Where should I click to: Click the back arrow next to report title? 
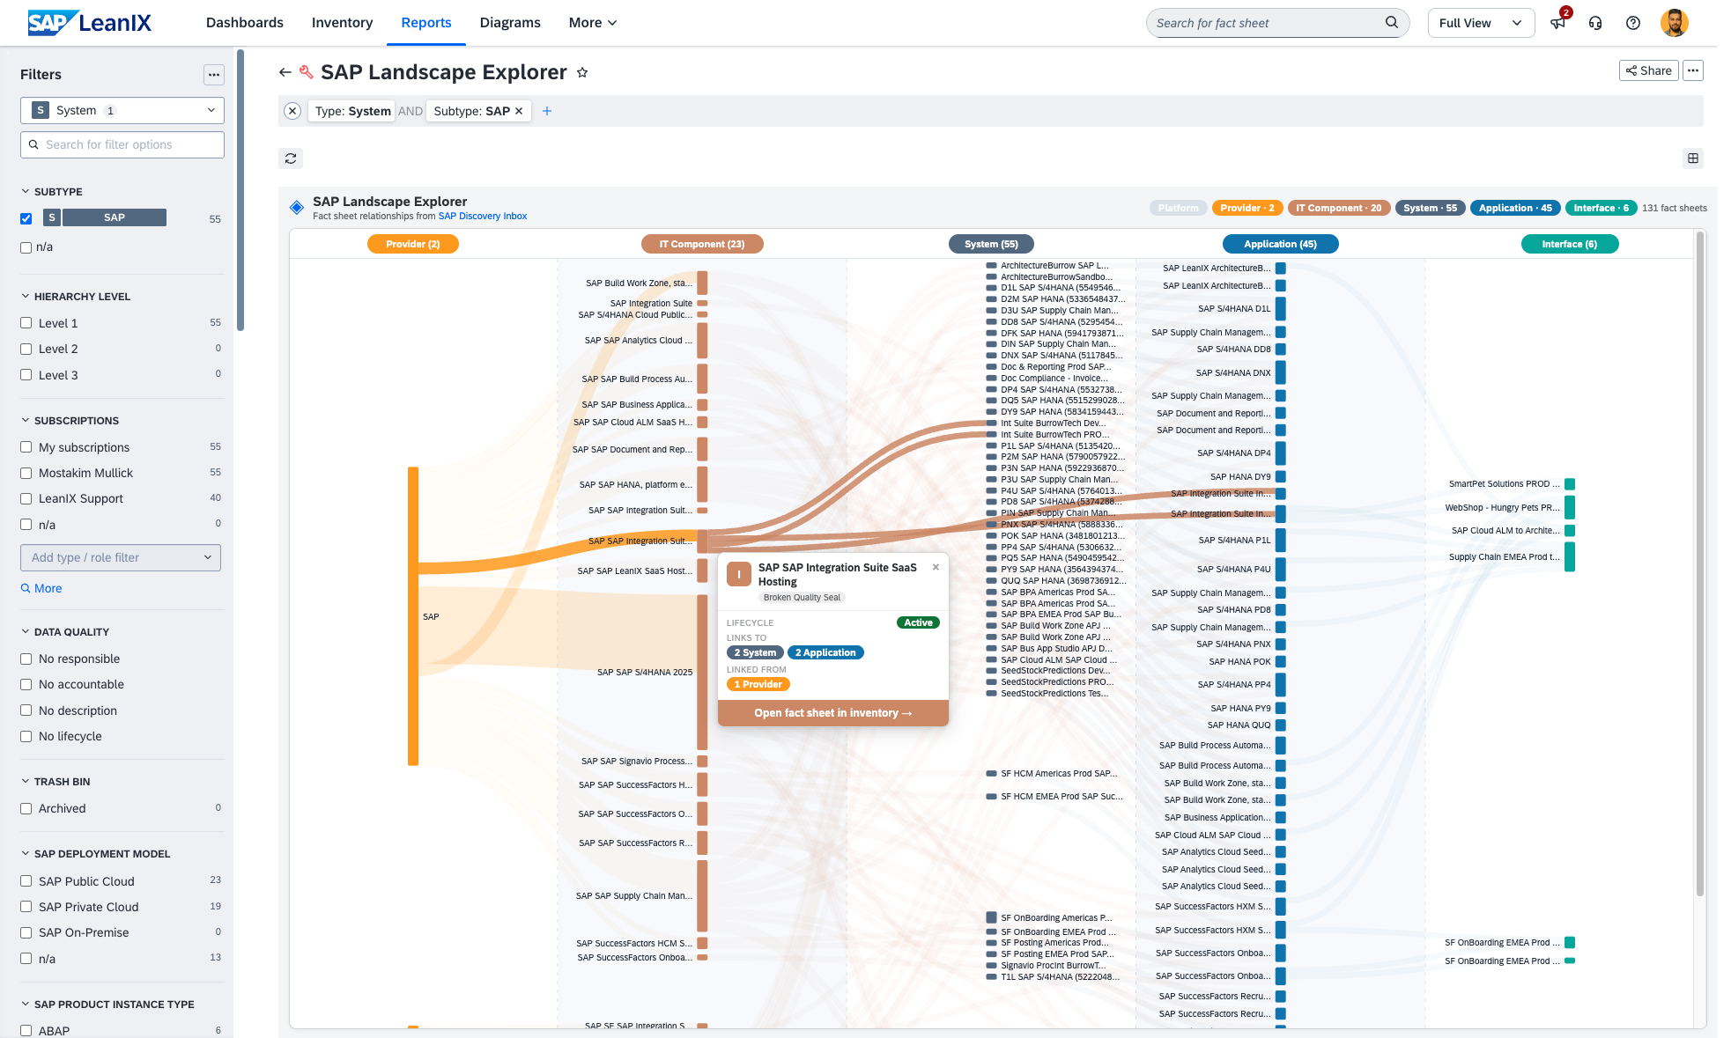coord(285,72)
